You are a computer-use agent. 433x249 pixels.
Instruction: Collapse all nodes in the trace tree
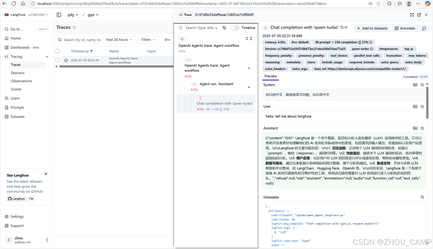click(251, 38)
